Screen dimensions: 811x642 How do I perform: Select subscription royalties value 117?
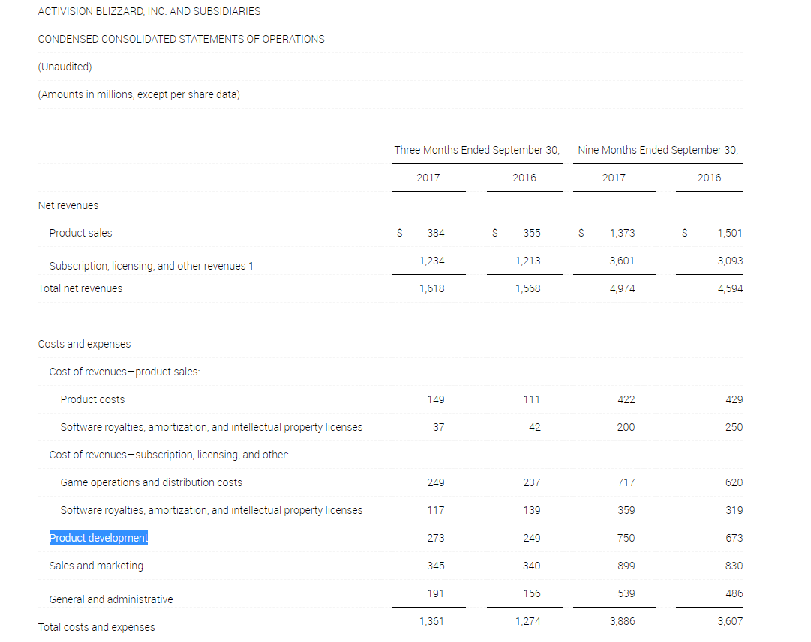click(435, 510)
